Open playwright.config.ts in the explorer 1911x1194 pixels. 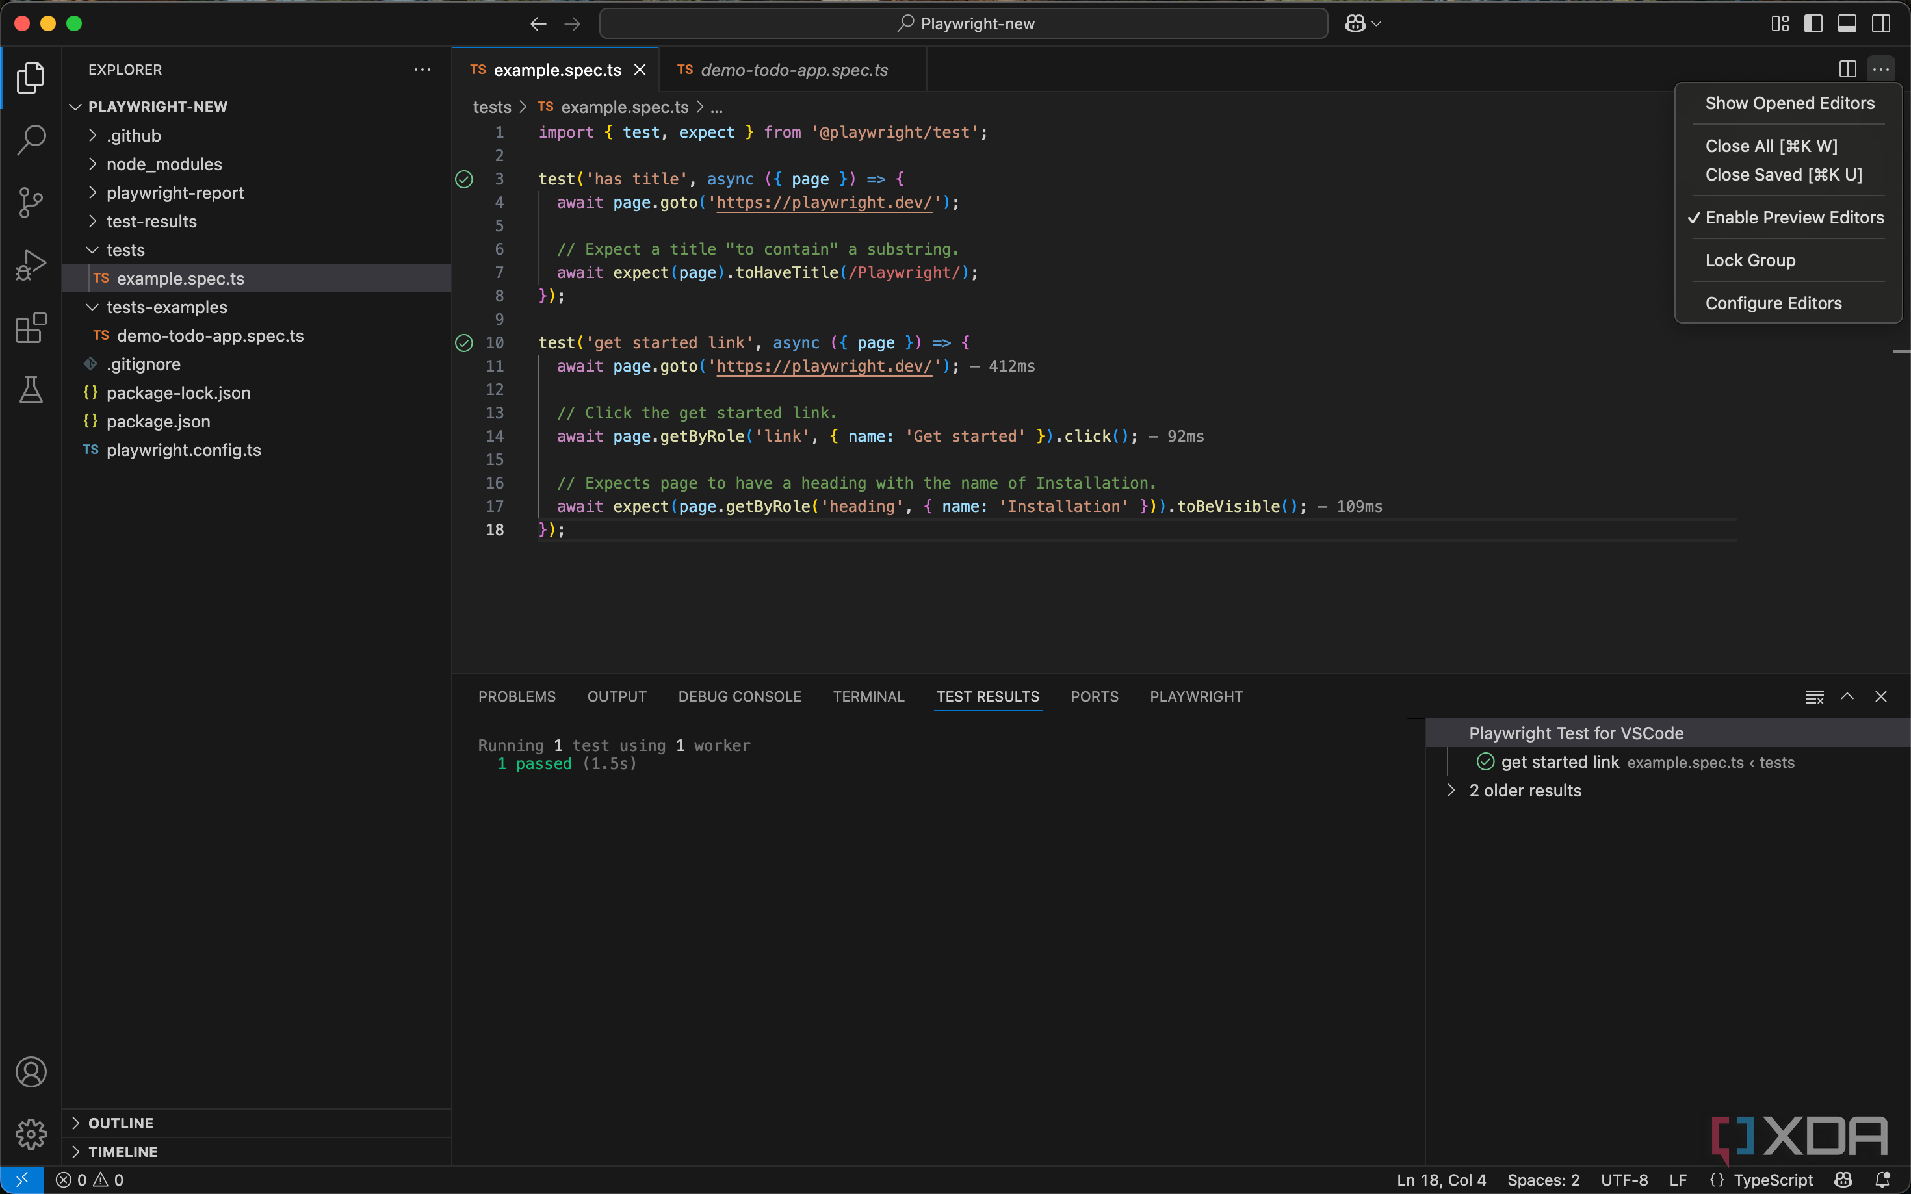coord(257,450)
